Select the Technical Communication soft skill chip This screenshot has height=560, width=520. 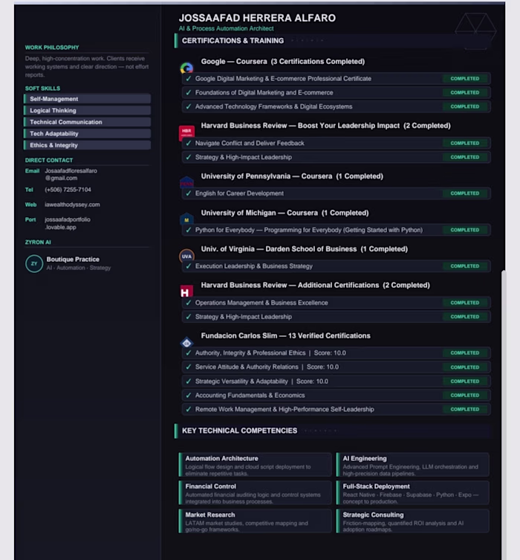pyautogui.click(x=87, y=122)
